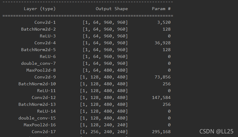
Task: Select the Conv2d-9 layer name
Action: click(x=45, y=77)
